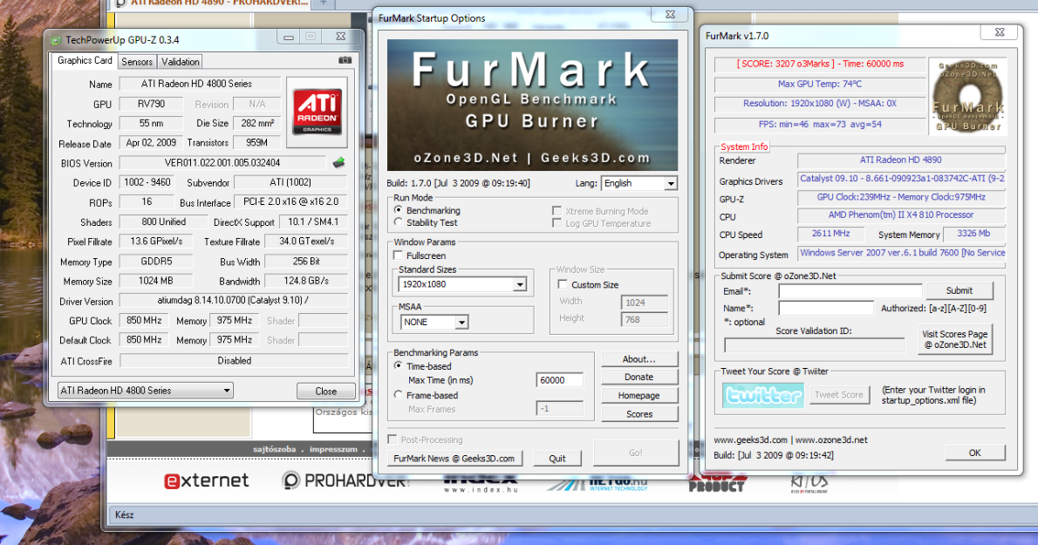
Task: Click the Kész status bar text
Action: pos(124,514)
